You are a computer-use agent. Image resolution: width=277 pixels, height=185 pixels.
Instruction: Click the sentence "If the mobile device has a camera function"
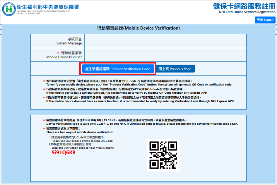[127, 93]
